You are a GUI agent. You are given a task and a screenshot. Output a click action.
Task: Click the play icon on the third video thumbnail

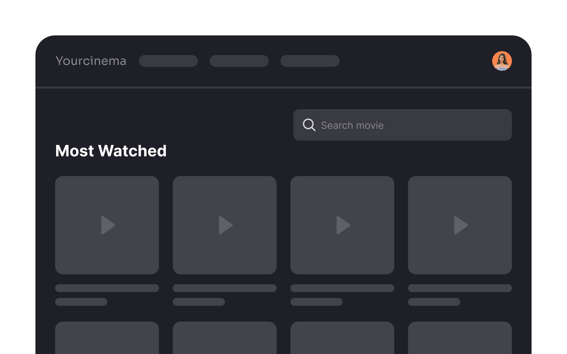343,225
